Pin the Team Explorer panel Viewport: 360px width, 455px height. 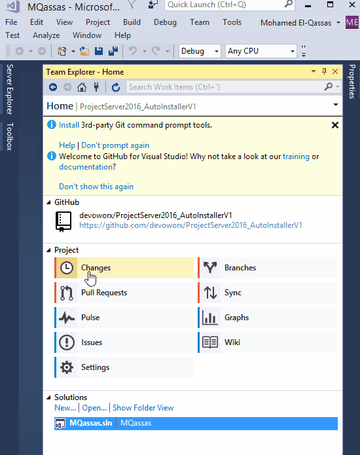click(x=324, y=71)
